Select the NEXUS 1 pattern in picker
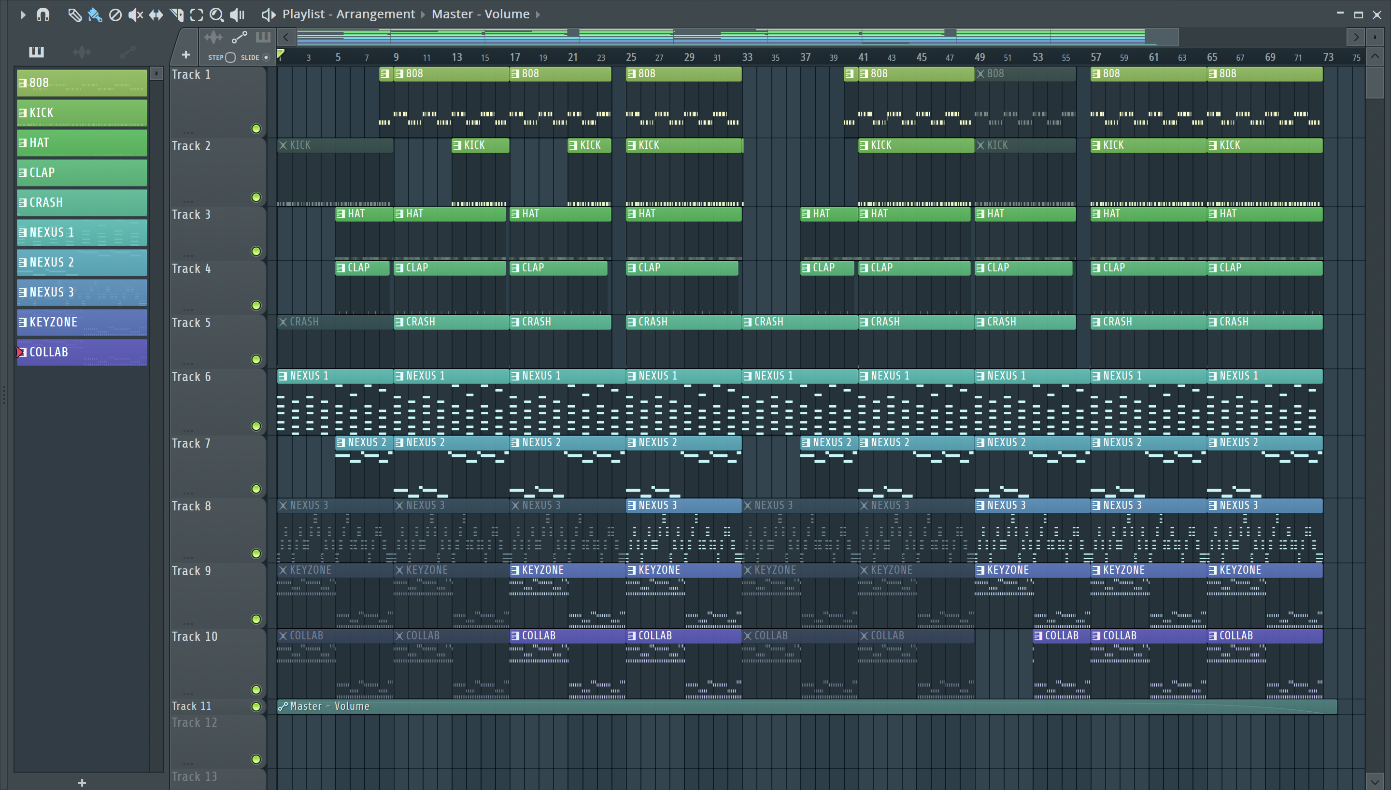 pyautogui.click(x=82, y=233)
